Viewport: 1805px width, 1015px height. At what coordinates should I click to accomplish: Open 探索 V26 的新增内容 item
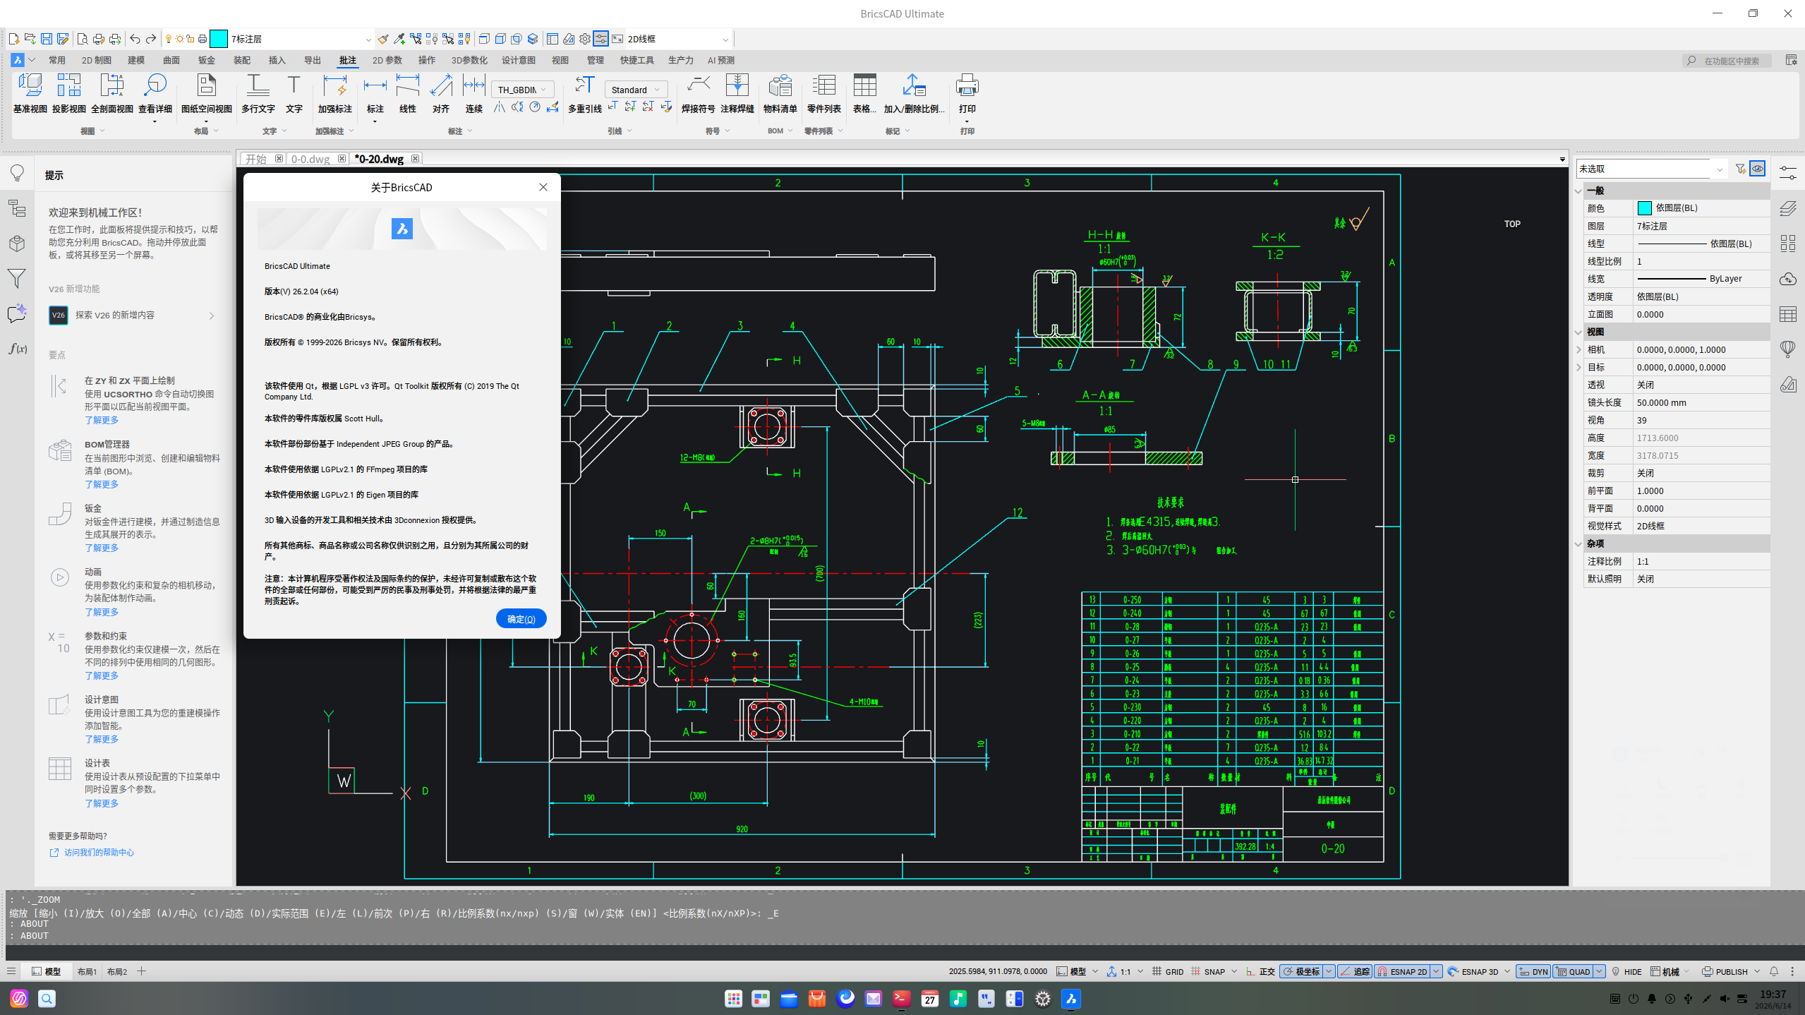pyautogui.click(x=132, y=315)
